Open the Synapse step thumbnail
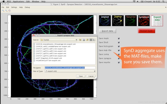 coord(144,21)
